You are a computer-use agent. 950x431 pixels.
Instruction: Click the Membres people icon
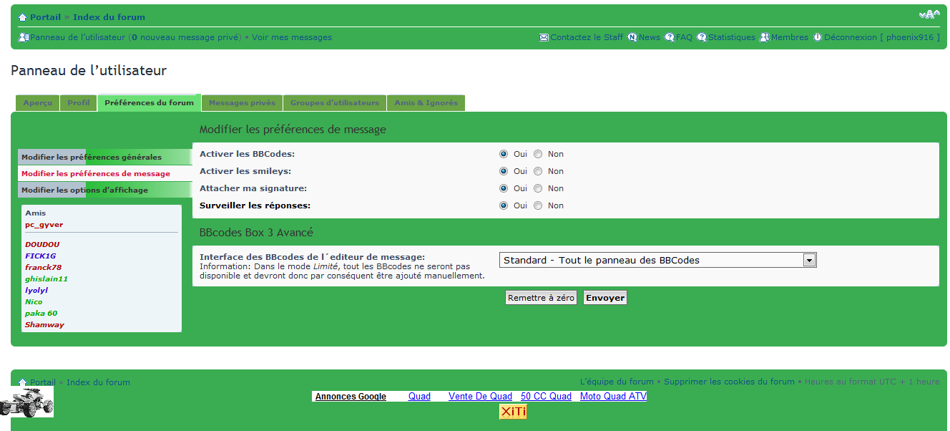coord(765,37)
